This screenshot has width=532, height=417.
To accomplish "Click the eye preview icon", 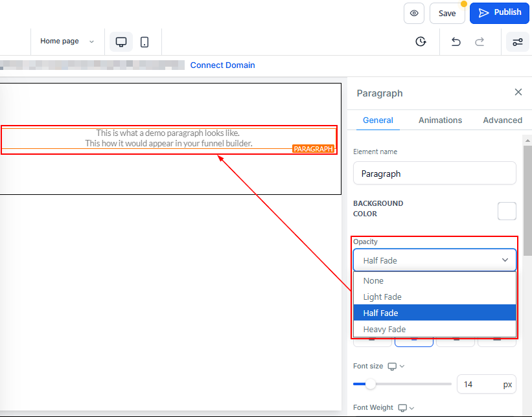I will click(414, 13).
